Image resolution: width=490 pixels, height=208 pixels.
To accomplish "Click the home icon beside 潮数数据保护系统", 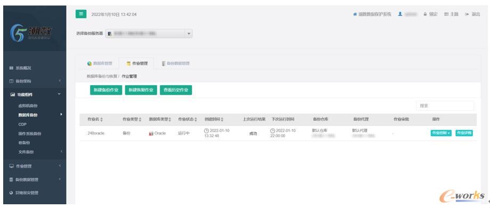I will click(x=355, y=14).
